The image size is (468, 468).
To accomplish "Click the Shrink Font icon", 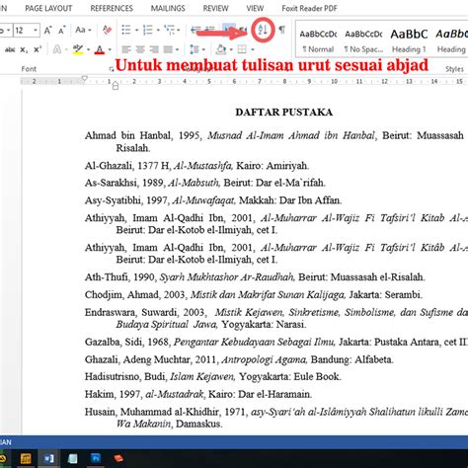I will [62, 31].
